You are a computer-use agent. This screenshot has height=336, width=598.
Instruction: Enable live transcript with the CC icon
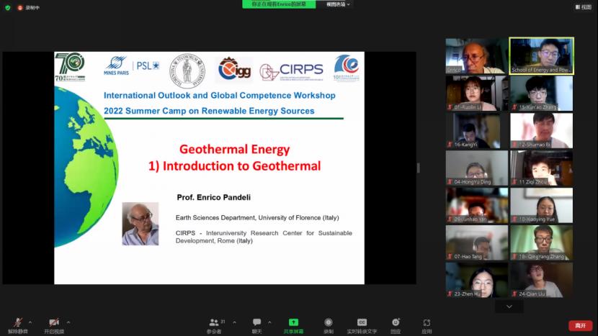362,323
